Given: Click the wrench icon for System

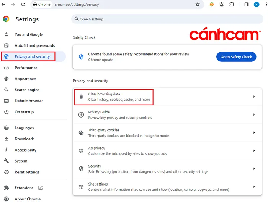Looking at the screenshot, I should click(7, 161).
